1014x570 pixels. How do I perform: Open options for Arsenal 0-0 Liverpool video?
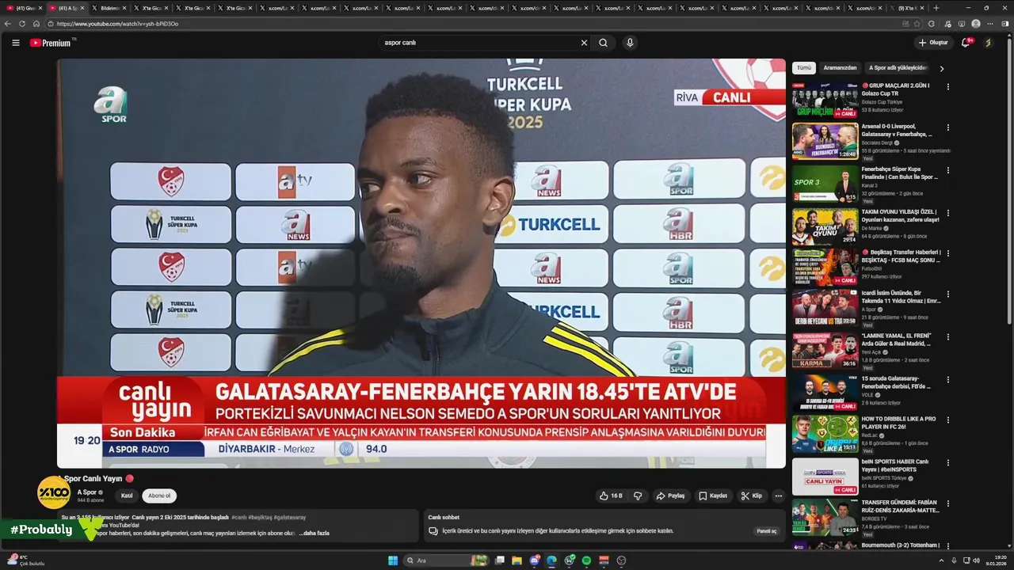click(947, 127)
